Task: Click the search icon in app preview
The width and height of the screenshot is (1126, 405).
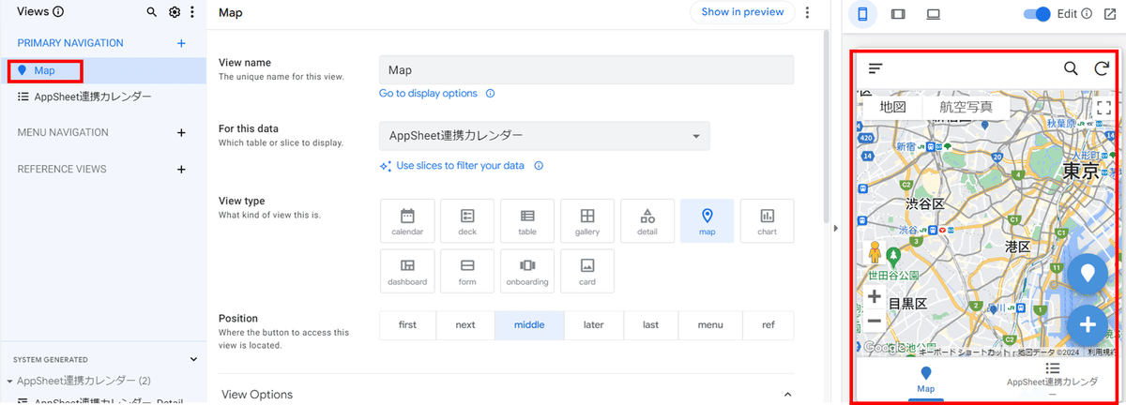Action: pos(1071,68)
